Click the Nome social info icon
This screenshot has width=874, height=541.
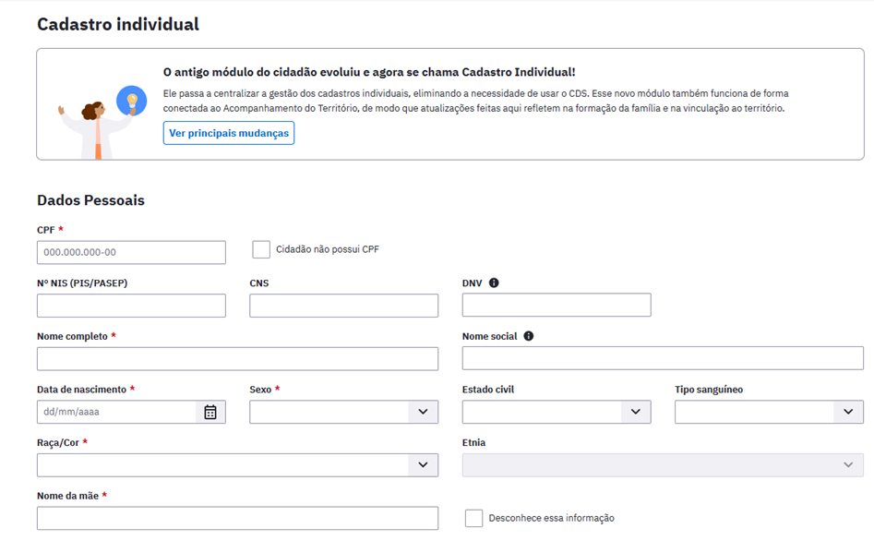pos(529,336)
